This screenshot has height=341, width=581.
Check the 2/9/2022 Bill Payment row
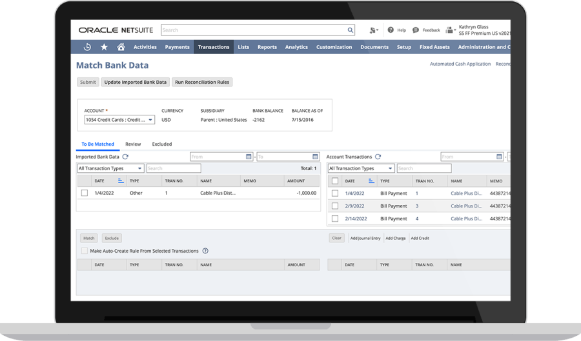point(335,206)
